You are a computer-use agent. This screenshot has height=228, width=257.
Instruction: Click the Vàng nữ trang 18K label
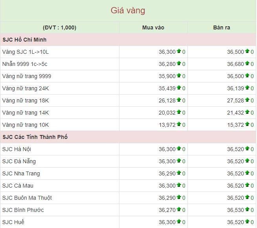25,100
